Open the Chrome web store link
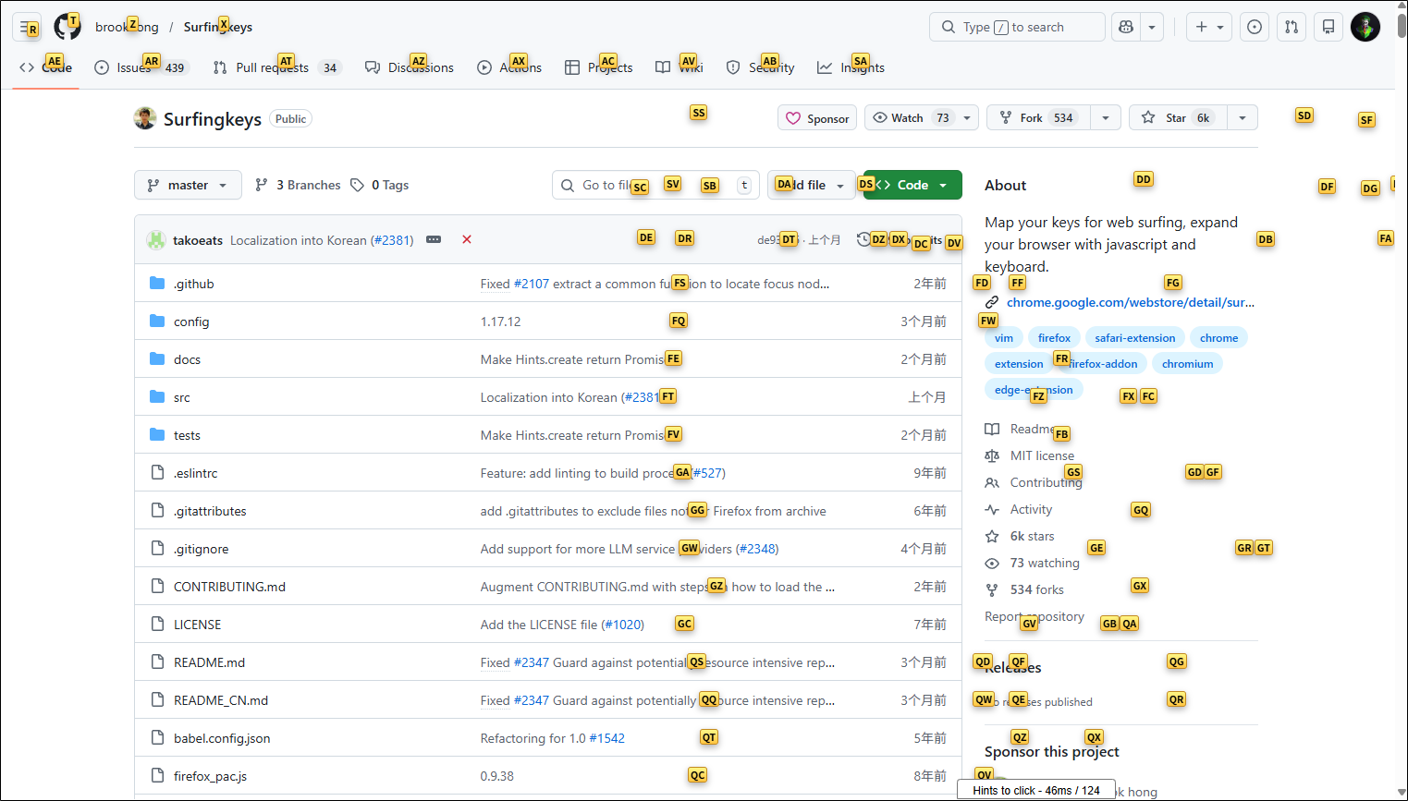Screen dimensions: 1408x801 click(x=1130, y=302)
